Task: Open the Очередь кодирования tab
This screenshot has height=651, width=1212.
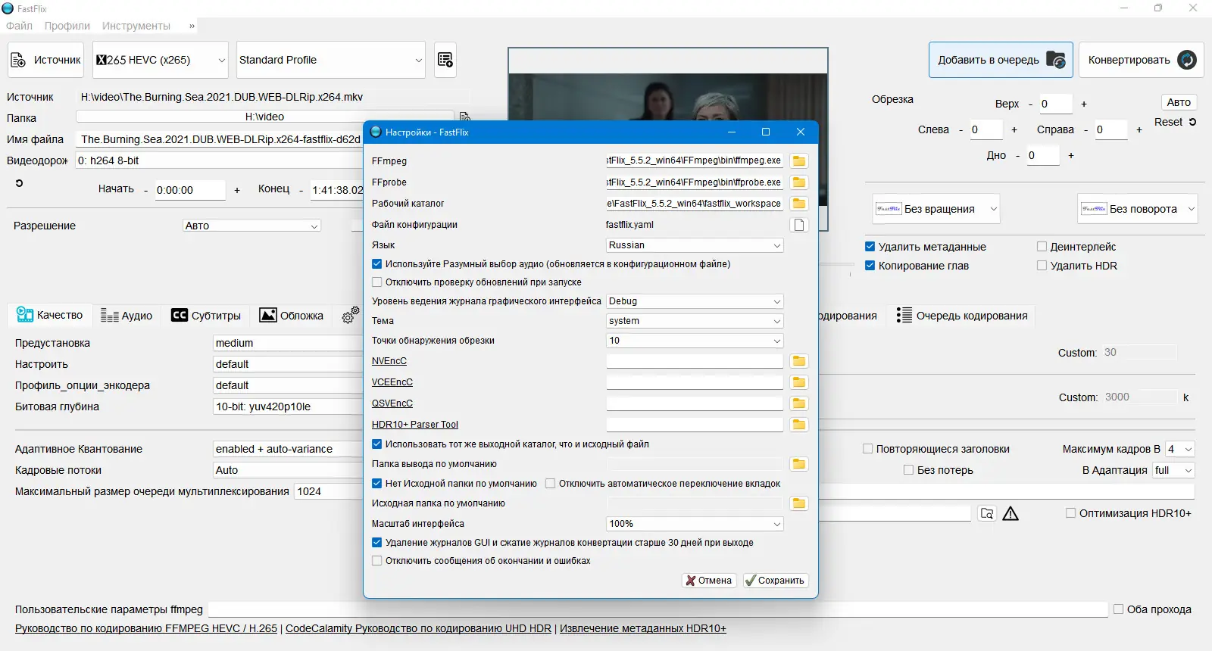Action: [x=962, y=316]
